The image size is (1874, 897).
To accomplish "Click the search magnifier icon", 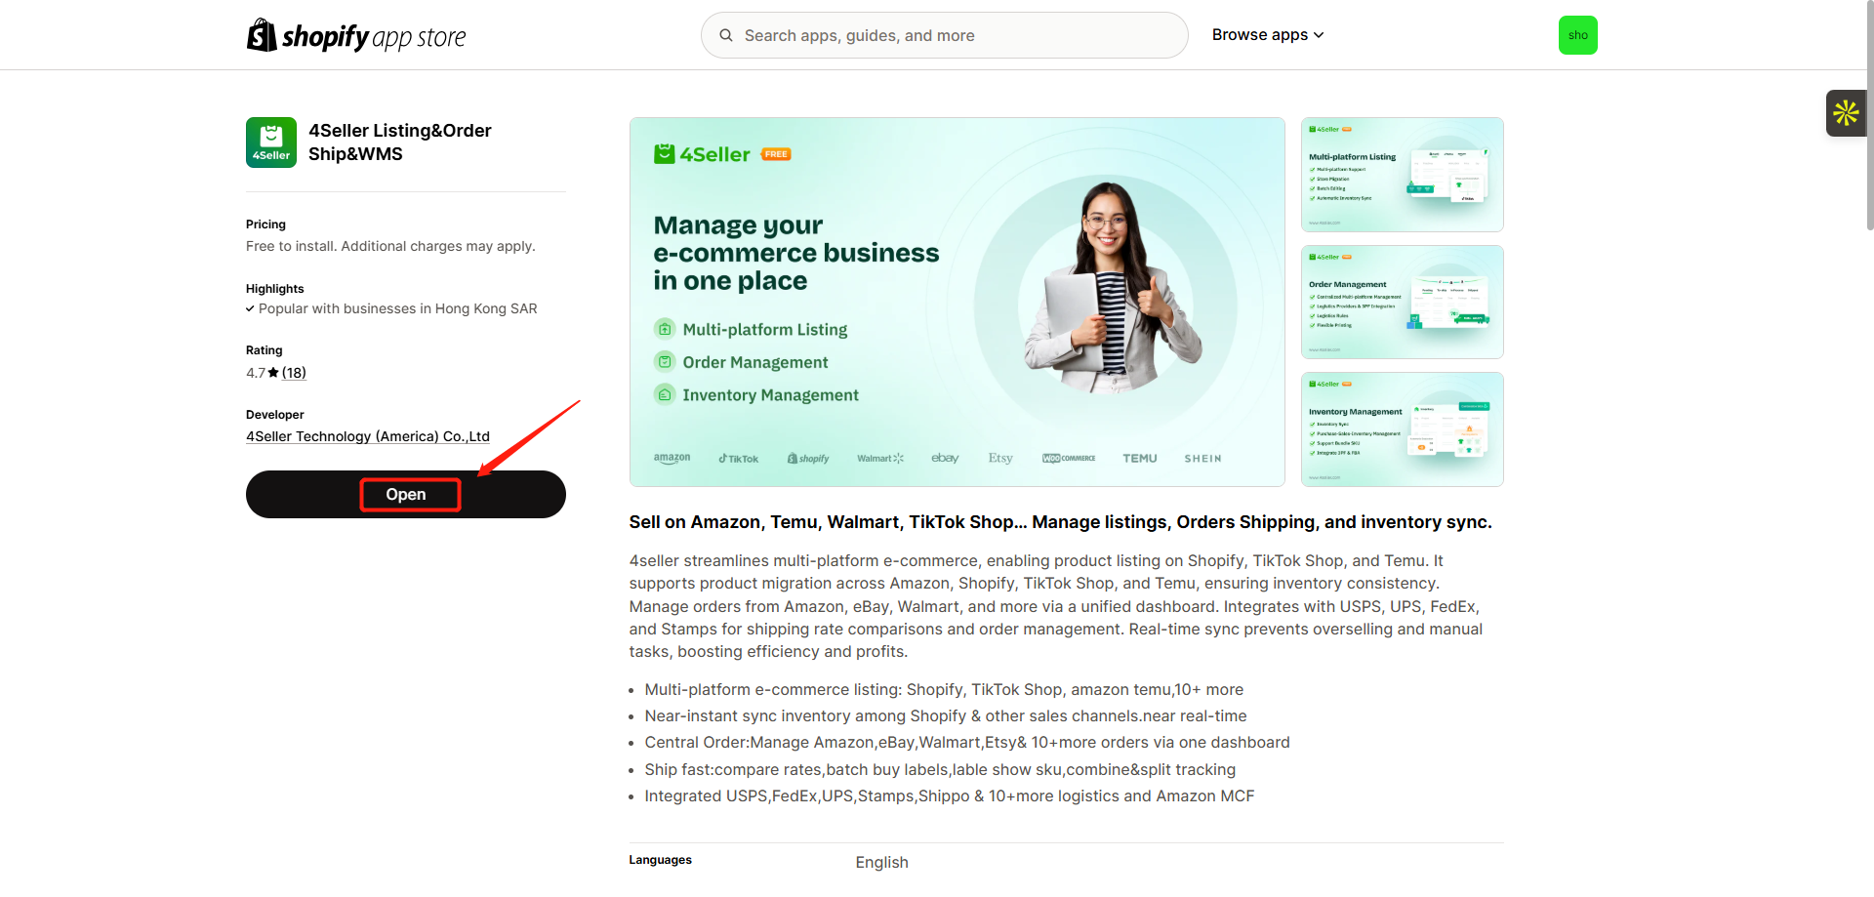I will coord(726,36).
